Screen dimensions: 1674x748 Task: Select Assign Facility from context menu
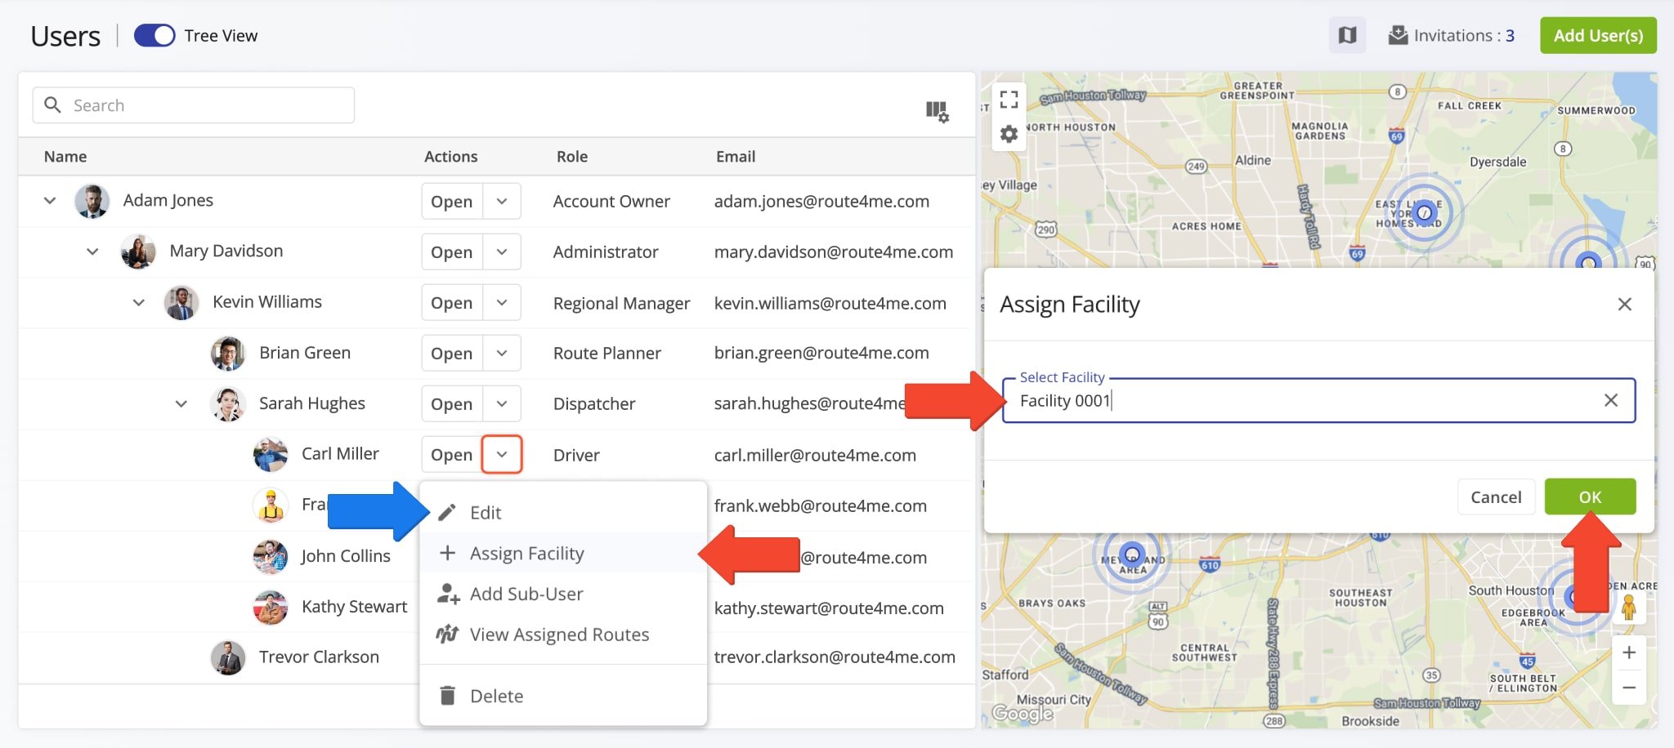pyautogui.click(x=527, y=554)
